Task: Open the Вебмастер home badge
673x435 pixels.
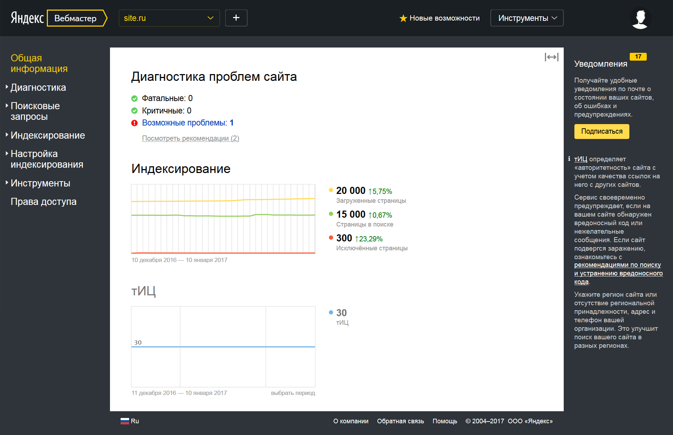Action: pos(77,18)
